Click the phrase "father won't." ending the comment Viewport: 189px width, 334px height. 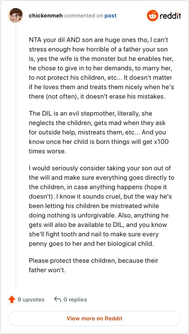(x=47, y=270)
